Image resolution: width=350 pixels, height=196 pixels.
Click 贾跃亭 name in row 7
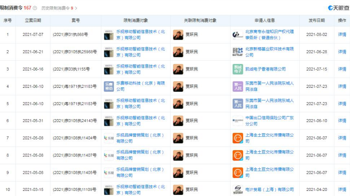[192, 138]
